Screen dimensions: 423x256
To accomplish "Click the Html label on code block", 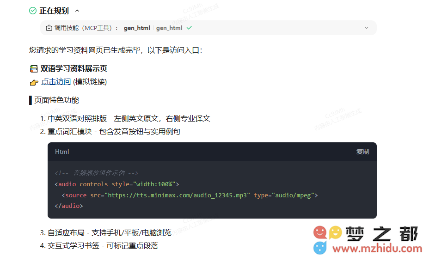I will click(x=62, y=152).
